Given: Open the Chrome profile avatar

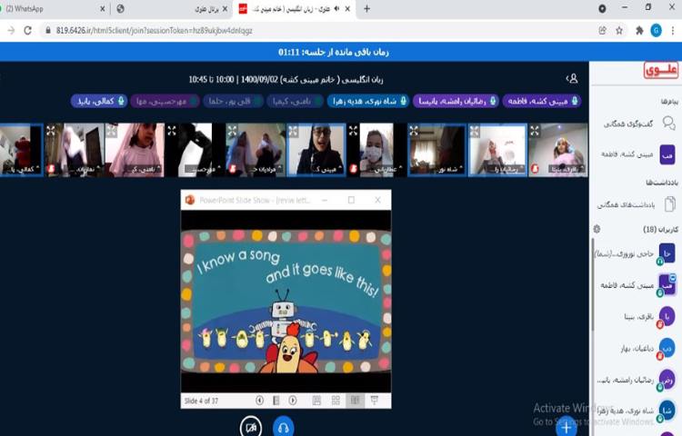Looking at the screenshot, I should pos(656,30).
